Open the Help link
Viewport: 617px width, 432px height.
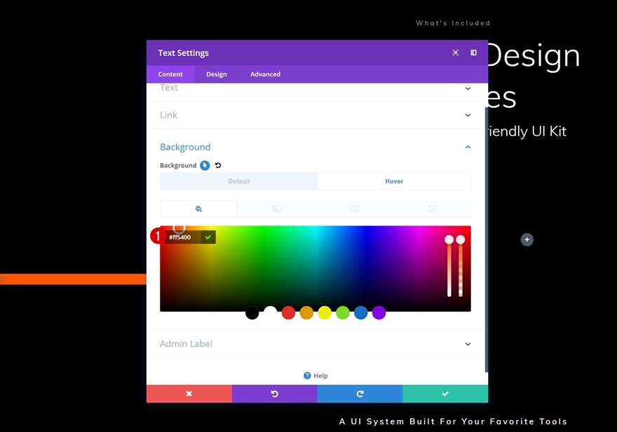point(316,376)
